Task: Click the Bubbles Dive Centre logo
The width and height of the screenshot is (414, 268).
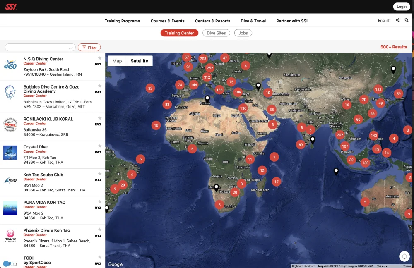Action: coord(10,92)
